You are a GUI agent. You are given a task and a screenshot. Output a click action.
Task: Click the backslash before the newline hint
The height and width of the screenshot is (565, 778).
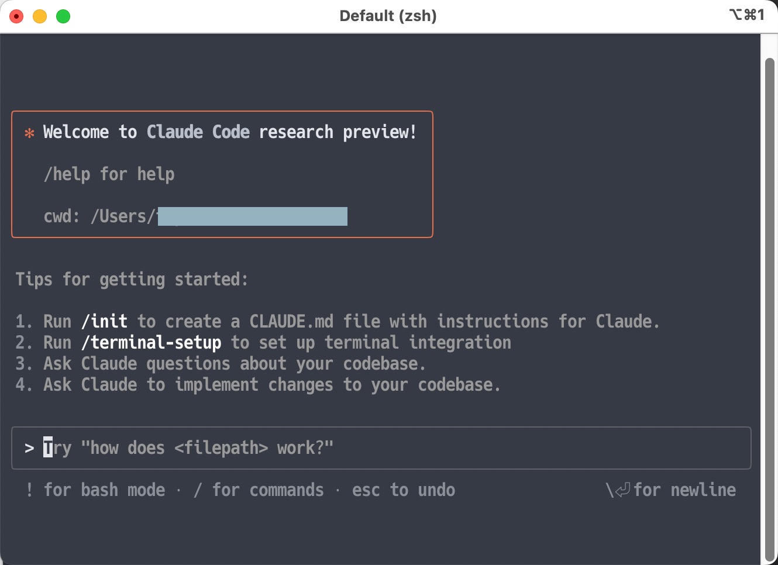click(x=610, y=490)
